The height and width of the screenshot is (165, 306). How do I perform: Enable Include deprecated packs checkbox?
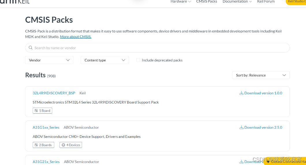[x=138, y=60]
